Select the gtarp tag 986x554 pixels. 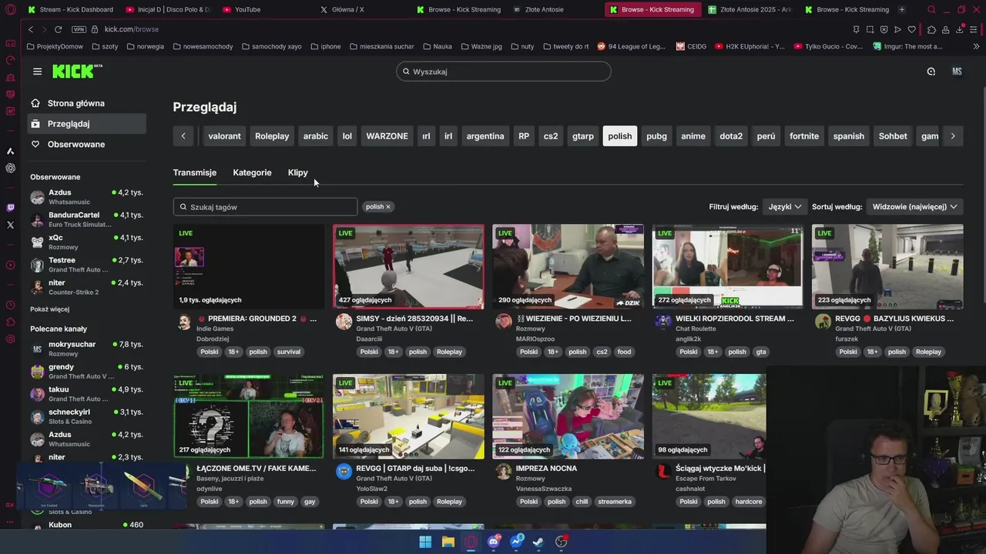583,136
